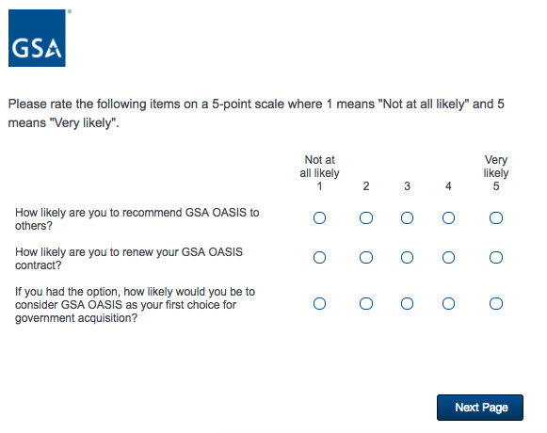Rate recommend GSA OASIS as 2

pos(366,218)
